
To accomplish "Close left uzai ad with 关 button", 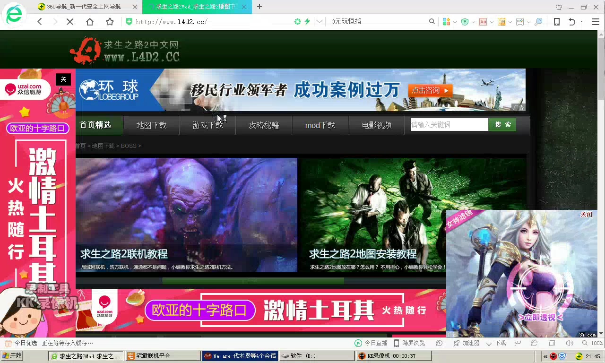I will [63, 79].
